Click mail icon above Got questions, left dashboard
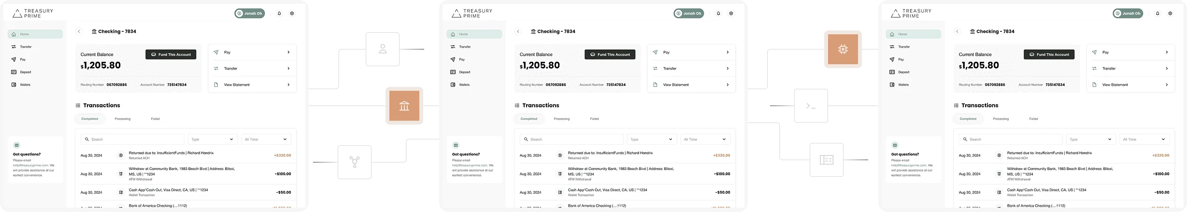Screen dimensions: 1187x212 point(17,145)
